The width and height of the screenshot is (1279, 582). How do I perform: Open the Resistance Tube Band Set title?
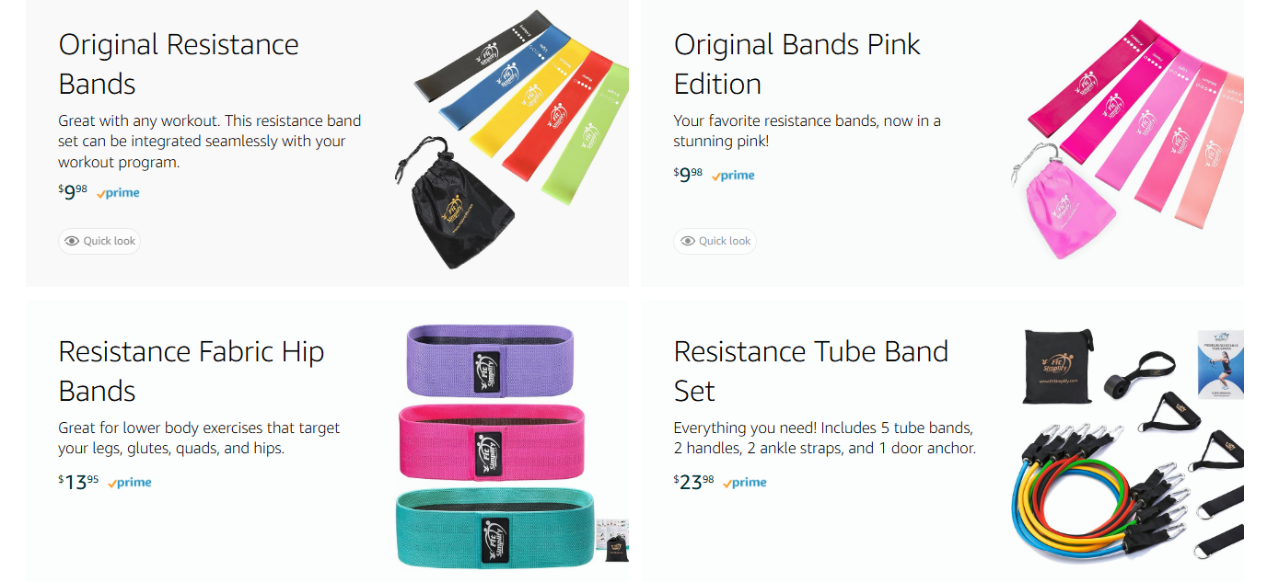point(810,371)
